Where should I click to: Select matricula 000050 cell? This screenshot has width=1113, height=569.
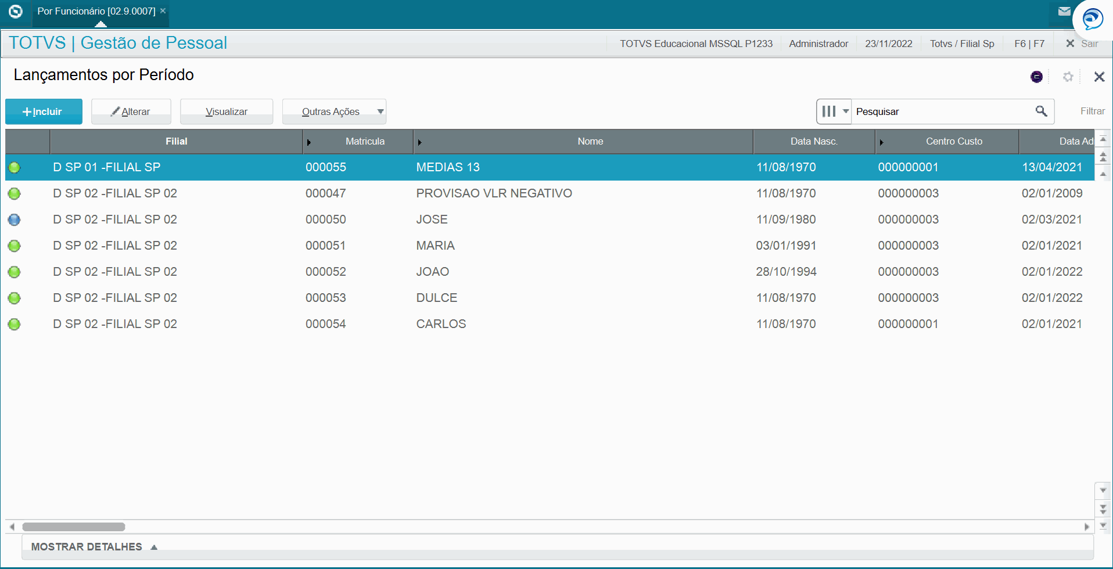[325, 219]
